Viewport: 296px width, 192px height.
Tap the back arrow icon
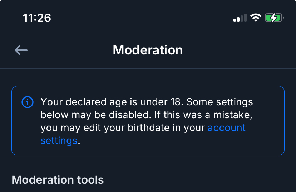point(21,50)
